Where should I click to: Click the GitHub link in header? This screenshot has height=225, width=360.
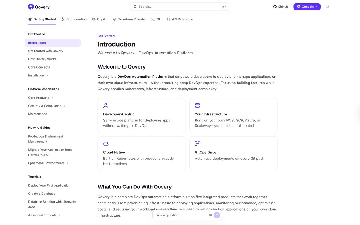[x=280, y=7]
